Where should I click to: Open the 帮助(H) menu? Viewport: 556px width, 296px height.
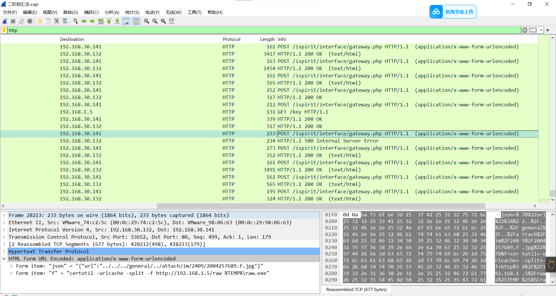coord(215,12)
